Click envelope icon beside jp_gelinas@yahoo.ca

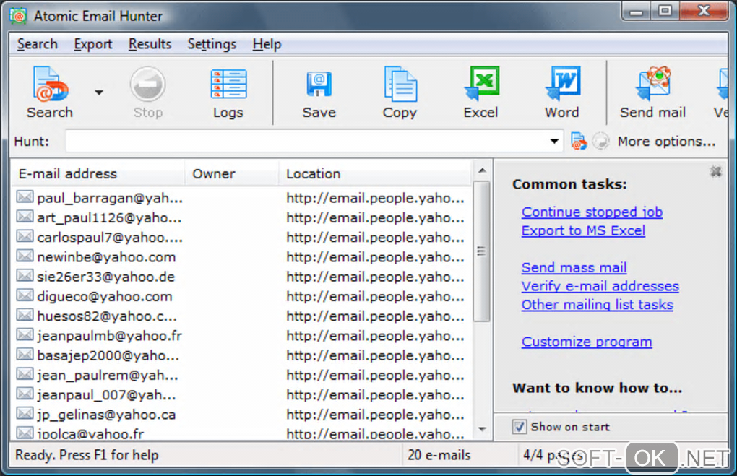click(25, 413)
